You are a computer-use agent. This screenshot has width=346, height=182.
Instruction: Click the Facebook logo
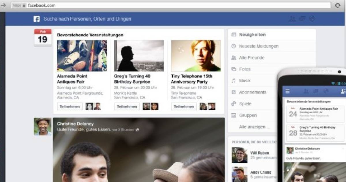coord(37,18)
